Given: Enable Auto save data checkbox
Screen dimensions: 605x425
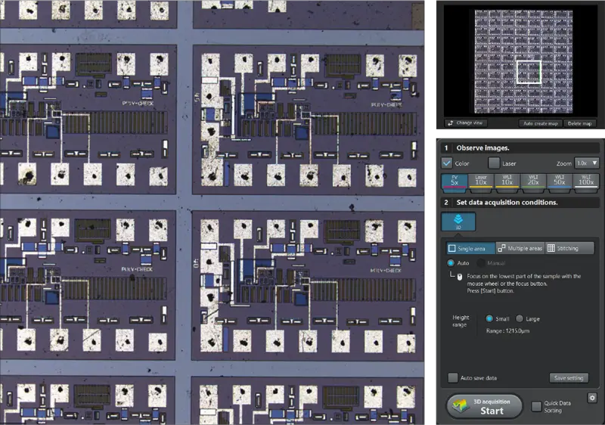Looking at the screenshot, I should pos(453,377).
